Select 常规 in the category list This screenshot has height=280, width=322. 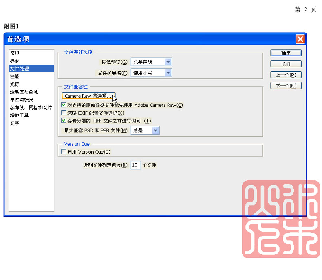(31, 53)
